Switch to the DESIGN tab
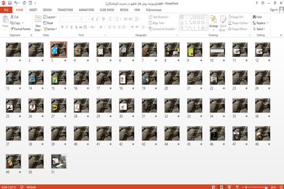284x189 pixels. point(47,10)
